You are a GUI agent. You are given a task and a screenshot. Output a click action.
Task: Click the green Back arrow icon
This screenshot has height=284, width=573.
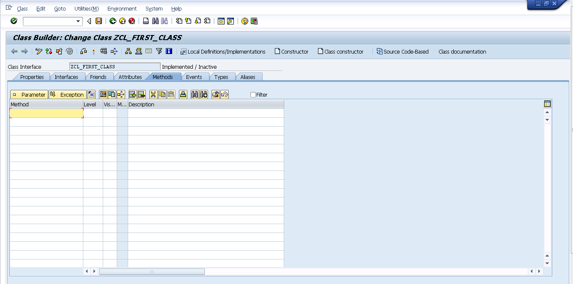(113, 21)
